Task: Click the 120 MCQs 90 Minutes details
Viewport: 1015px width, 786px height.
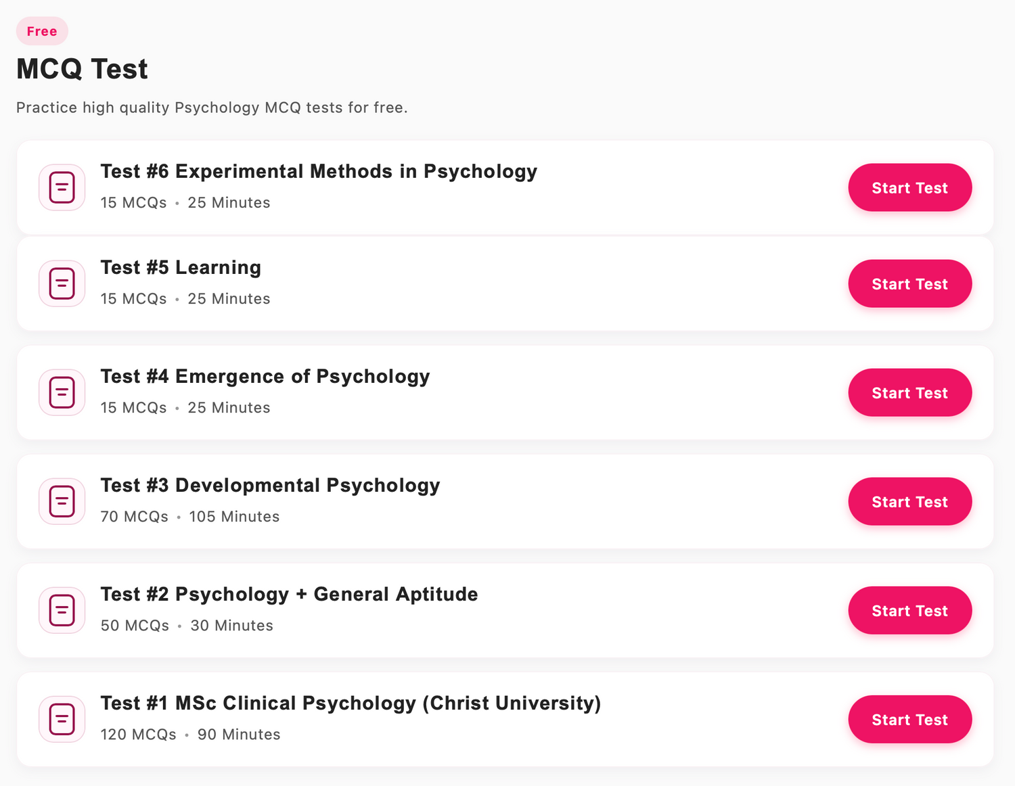Action: [x=190, y=735]
